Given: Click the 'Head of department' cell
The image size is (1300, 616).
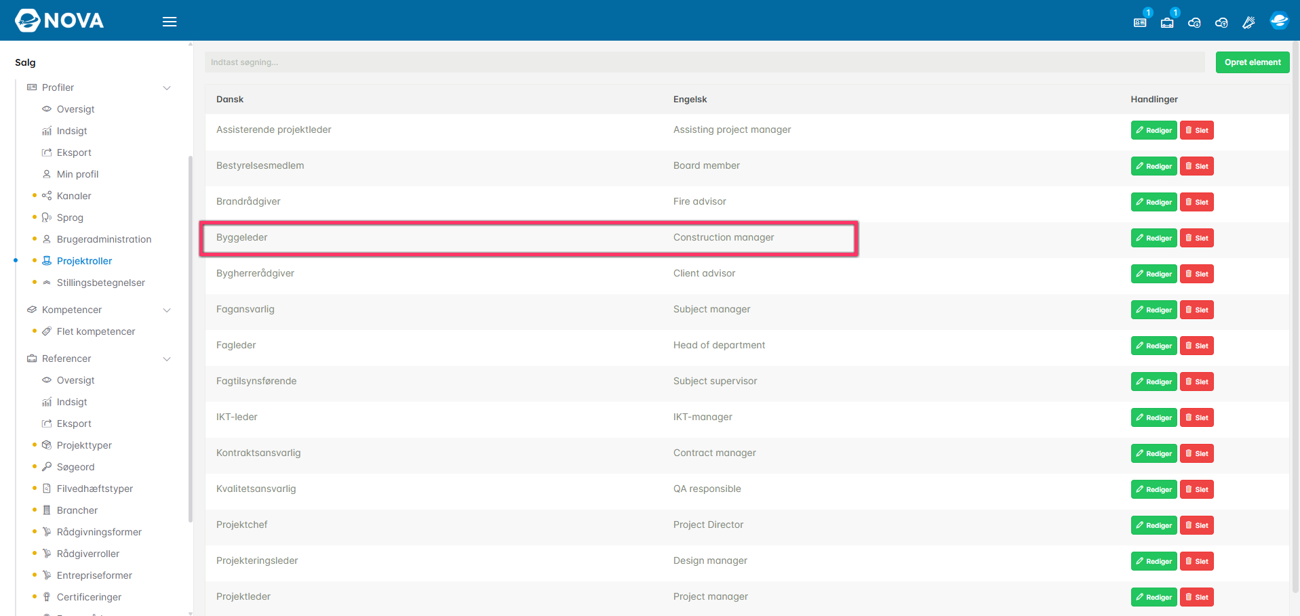Looking at the screenshot, I should [719, 345].
